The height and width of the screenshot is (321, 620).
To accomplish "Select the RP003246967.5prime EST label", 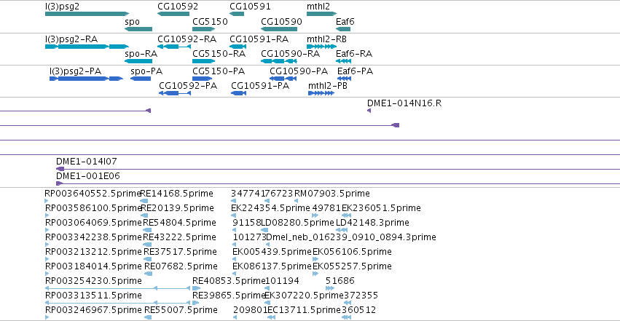I will click(93, 310).
